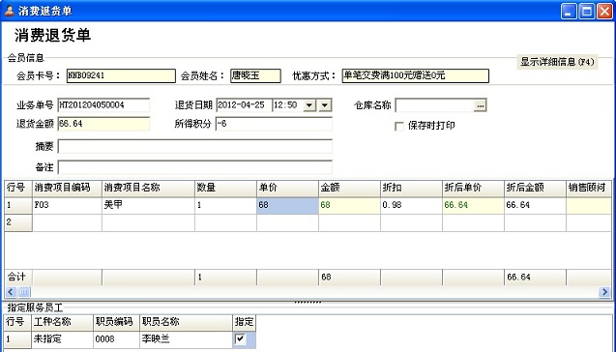616x352 pixels.
Task: Click 金额 cell 68 in row 1
Action: (349, 205)
